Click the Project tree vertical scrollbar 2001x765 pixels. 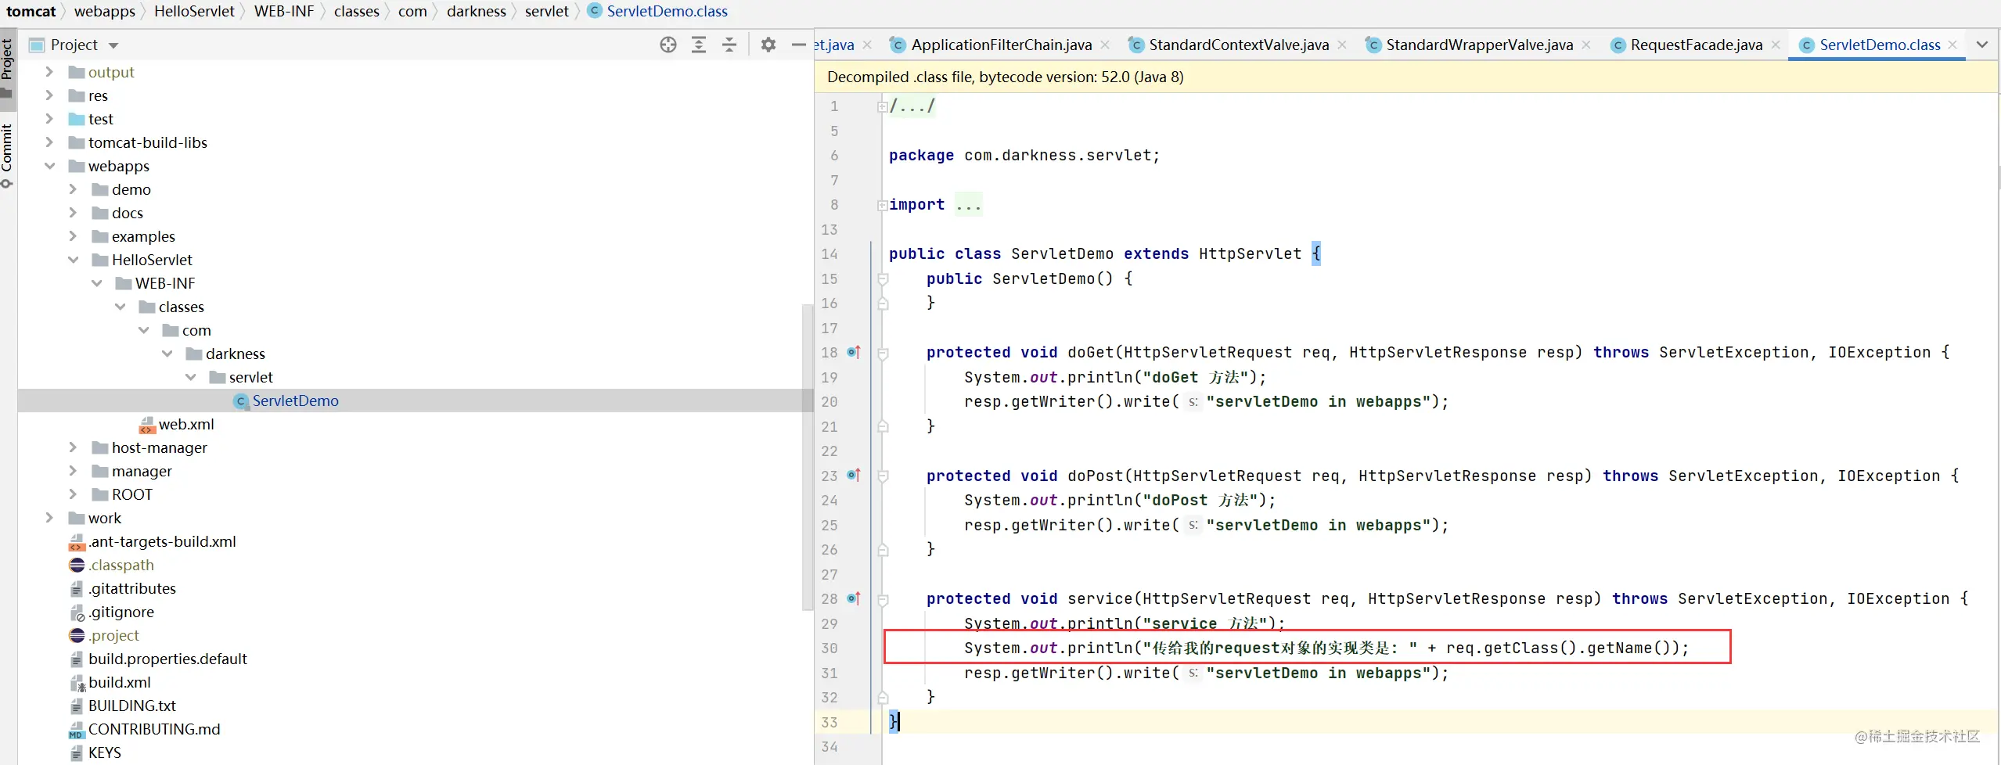pyautogui.click(x=808, y=456)
